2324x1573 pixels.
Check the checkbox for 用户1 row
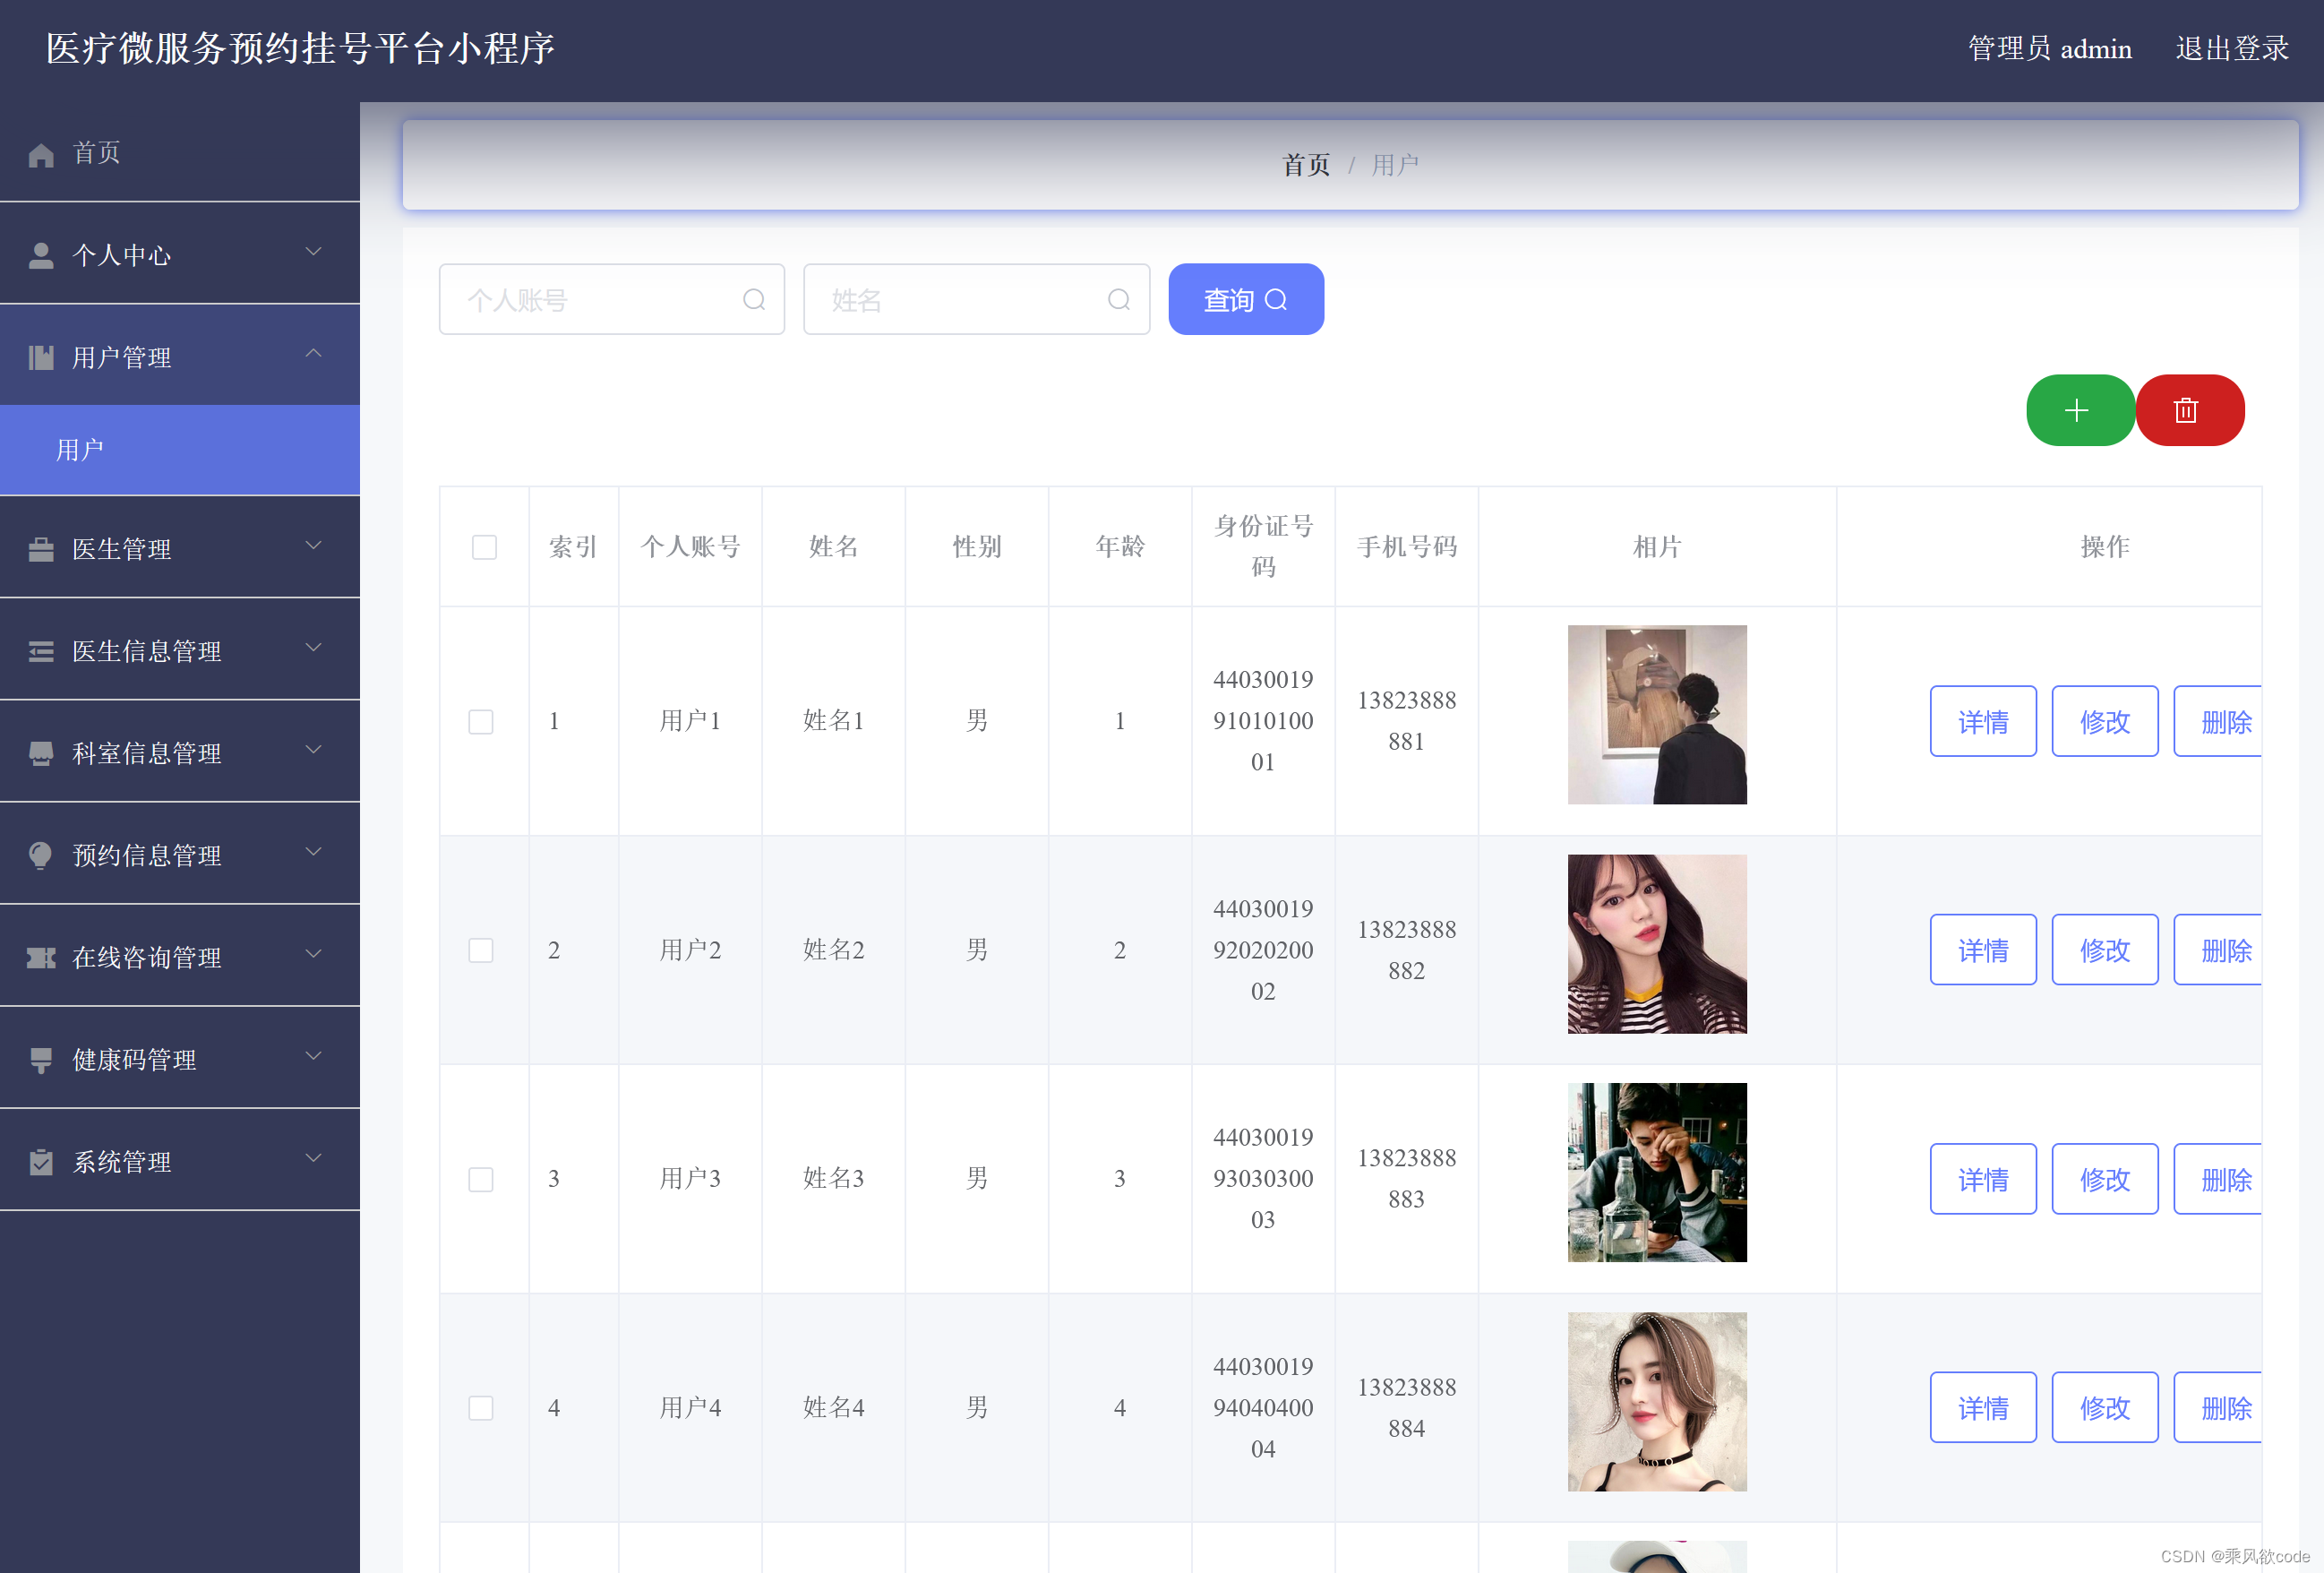pos(481,721)
